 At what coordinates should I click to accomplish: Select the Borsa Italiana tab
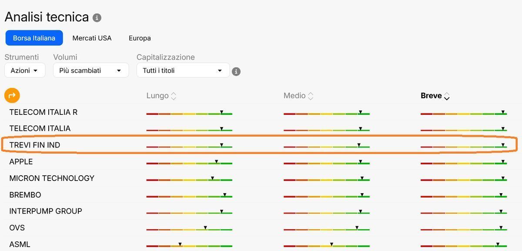click(34, 38)
